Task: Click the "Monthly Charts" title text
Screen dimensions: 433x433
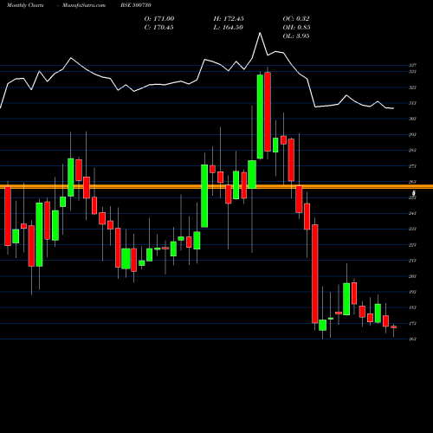Action: (25, 5)
